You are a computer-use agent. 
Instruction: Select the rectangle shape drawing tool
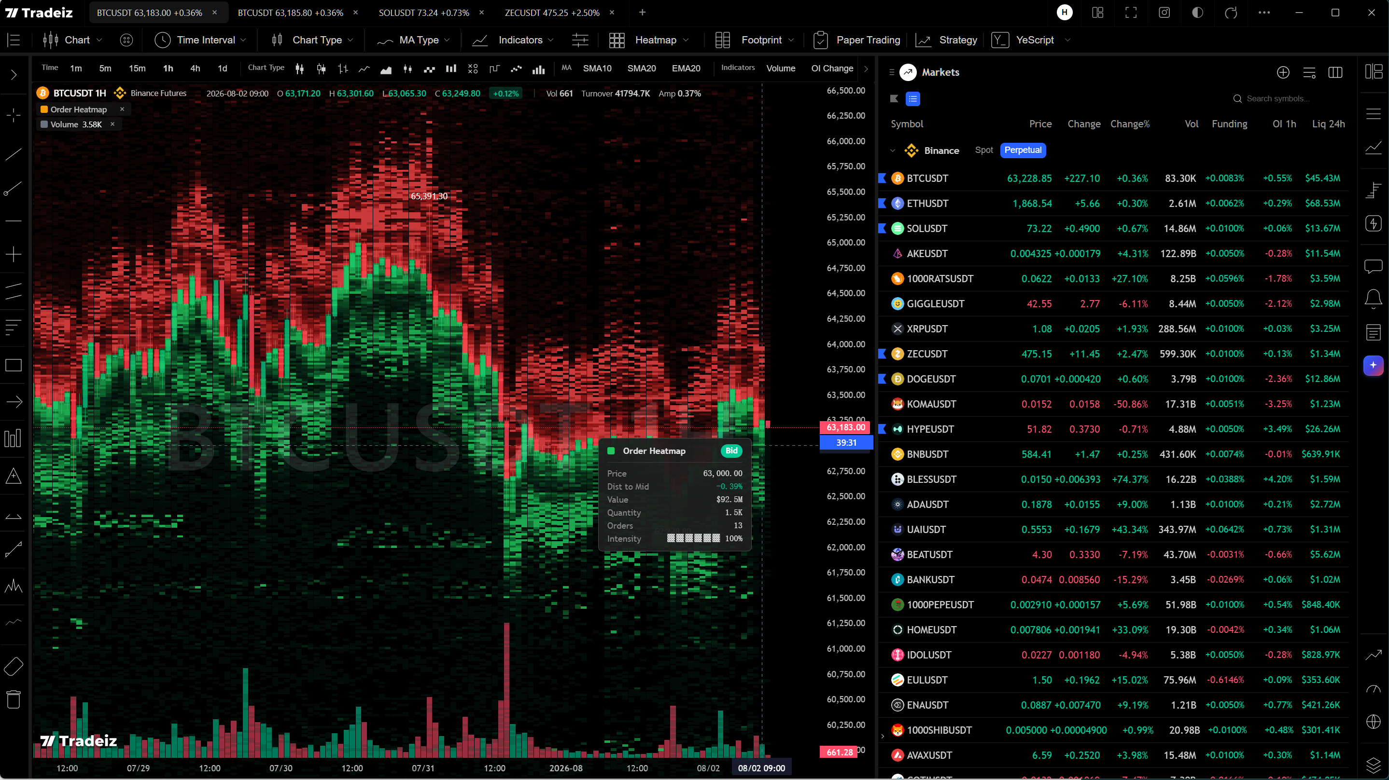(14, 365)
